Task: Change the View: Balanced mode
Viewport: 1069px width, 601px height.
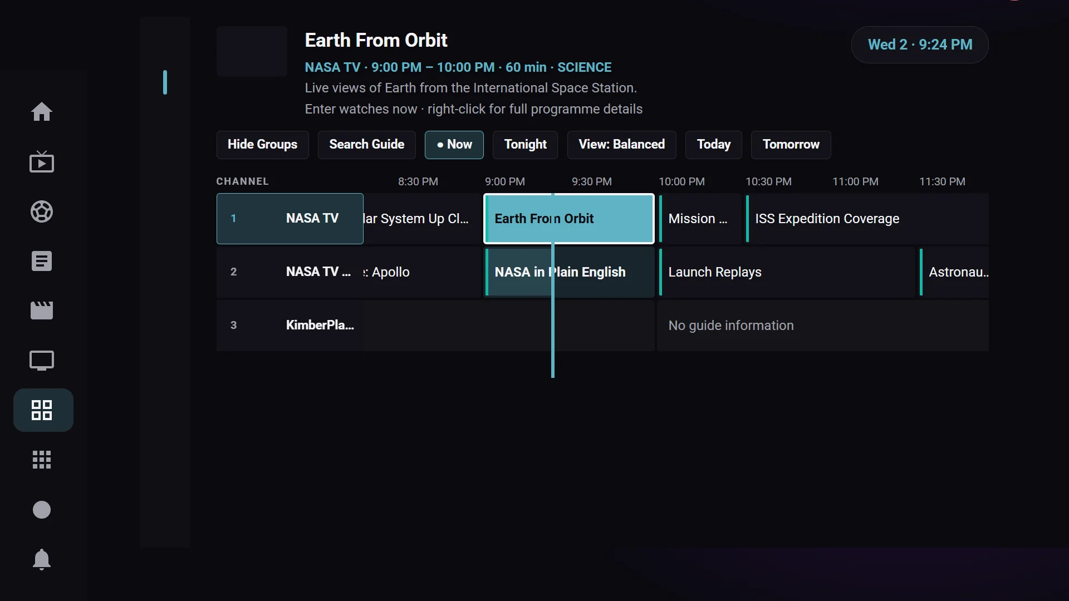Action: [x=621, y=145]
